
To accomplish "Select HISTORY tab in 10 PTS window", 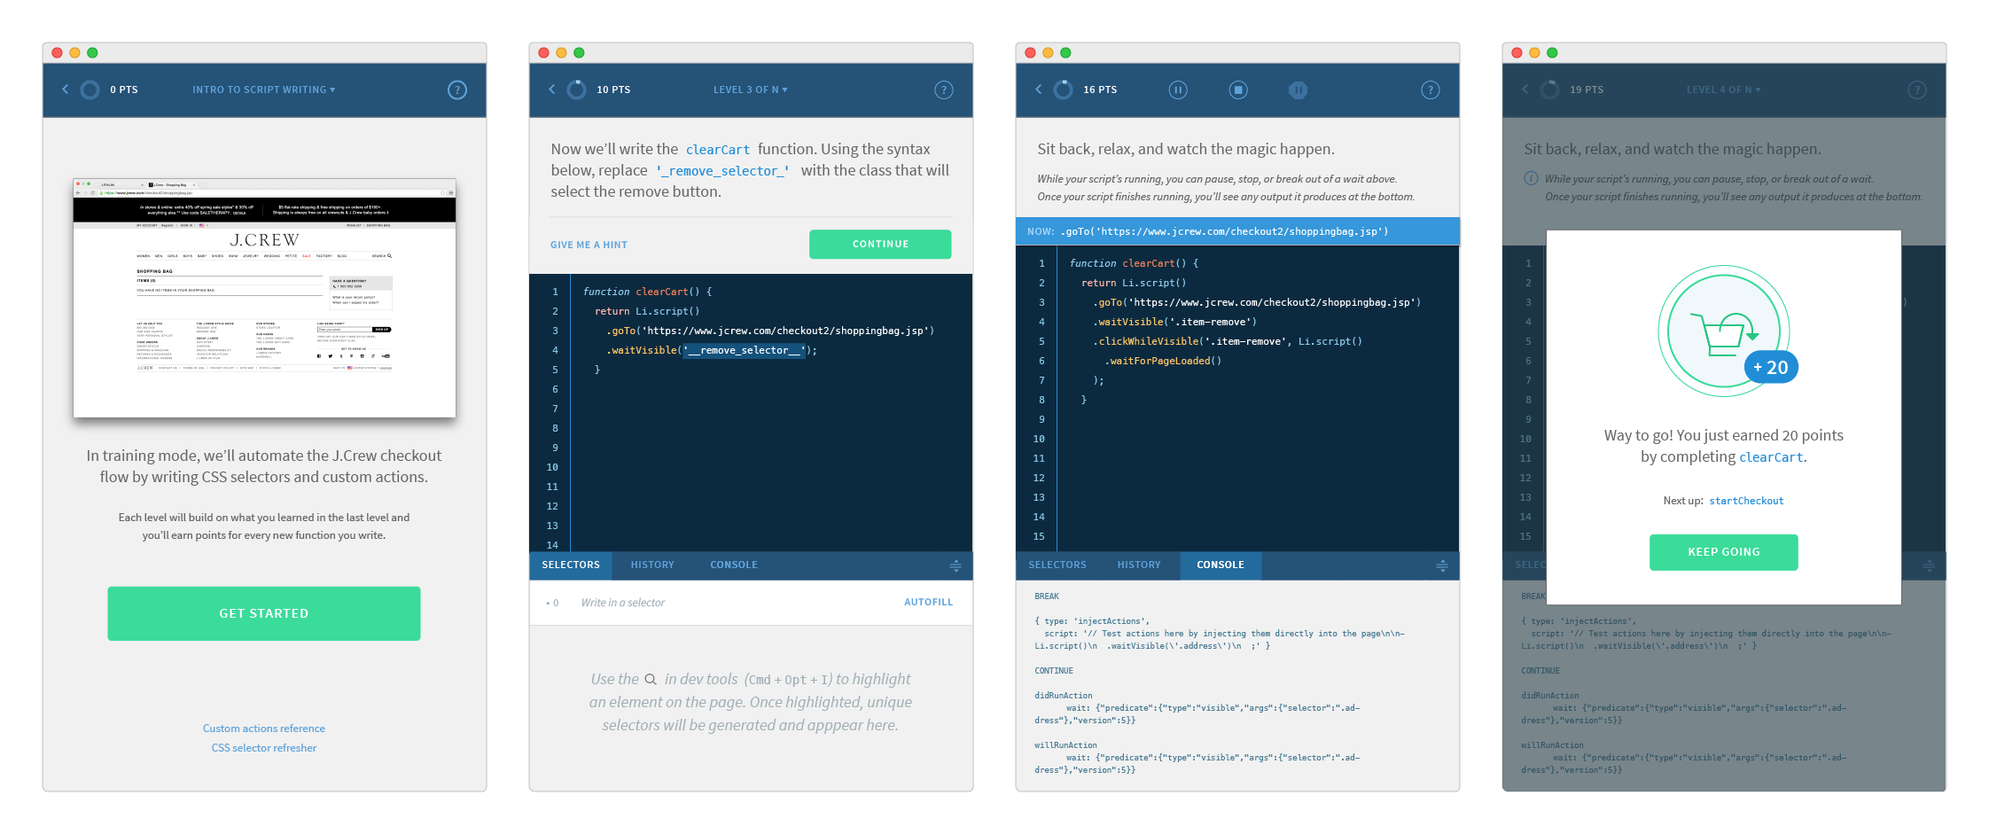I will tap(652, 565).
